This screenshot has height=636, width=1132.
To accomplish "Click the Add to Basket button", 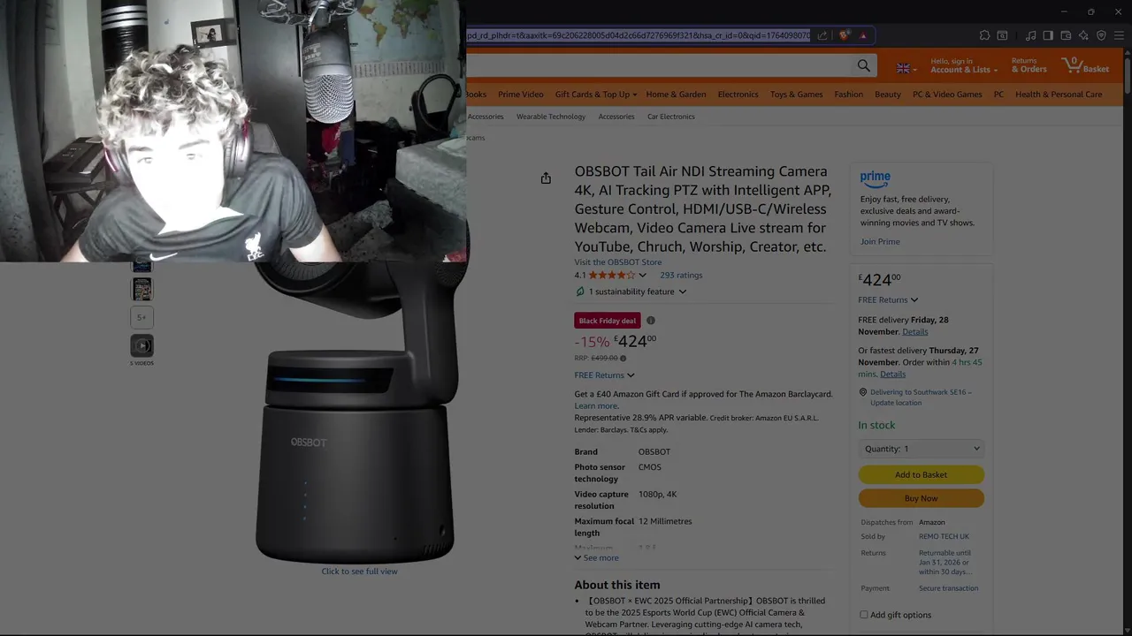I will [x=921, y=475].
